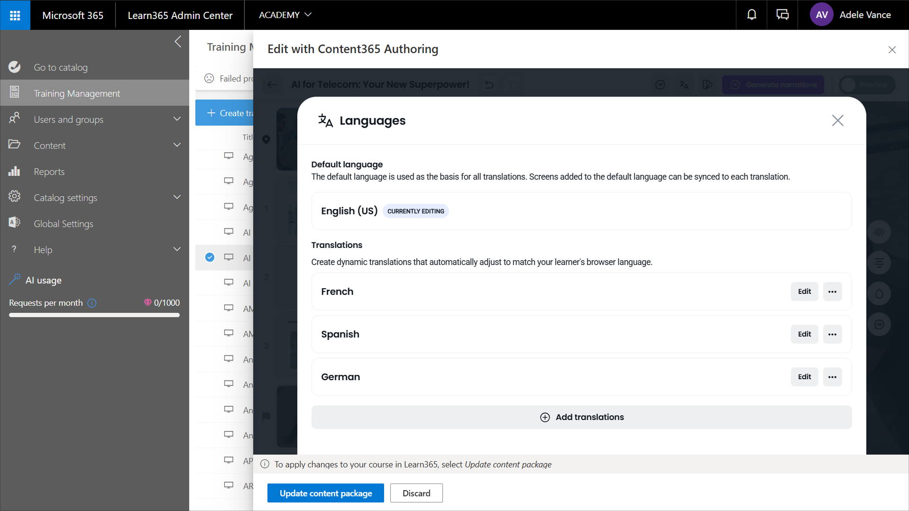Edit the French translation
The height and width of the screenshot is (511, 909).
pyautogui.click(x=804, y=292)
